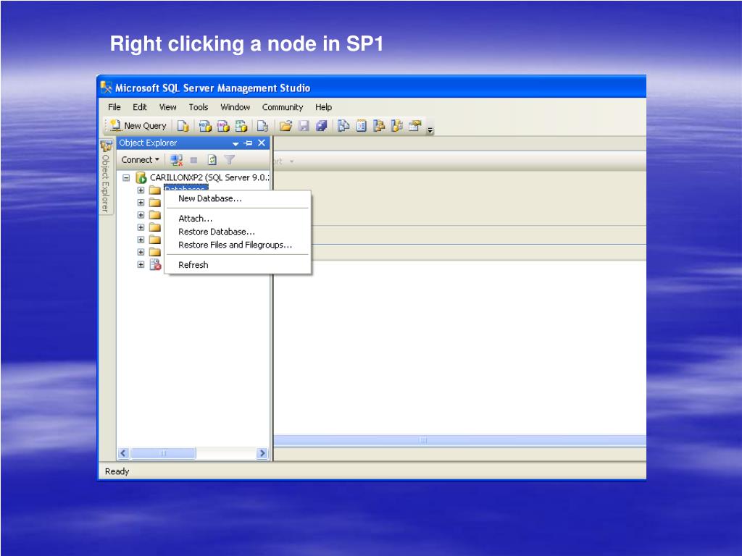Click the Databases folder icon
The image size is (742, 556).
(x=155, y=190)
